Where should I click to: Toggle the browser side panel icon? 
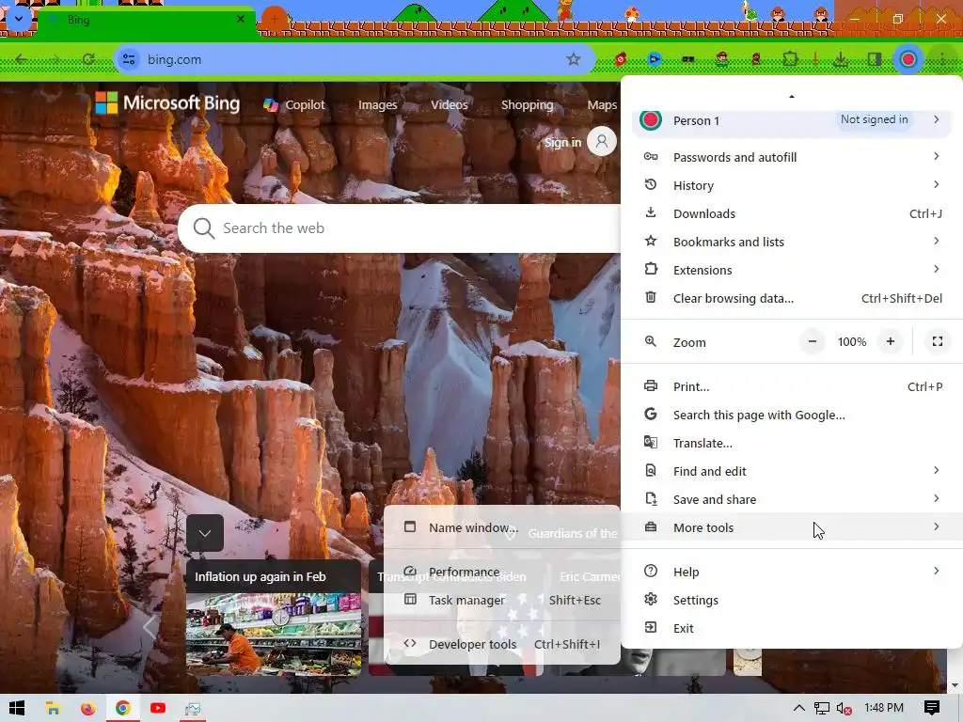coord(875,59)
